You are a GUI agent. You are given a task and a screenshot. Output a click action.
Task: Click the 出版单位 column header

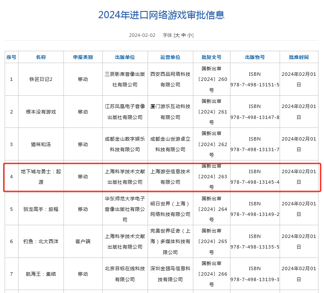click(125, 57)
